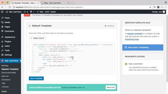
Task: Click the site info icon in address bar
Action: [14, 7]
